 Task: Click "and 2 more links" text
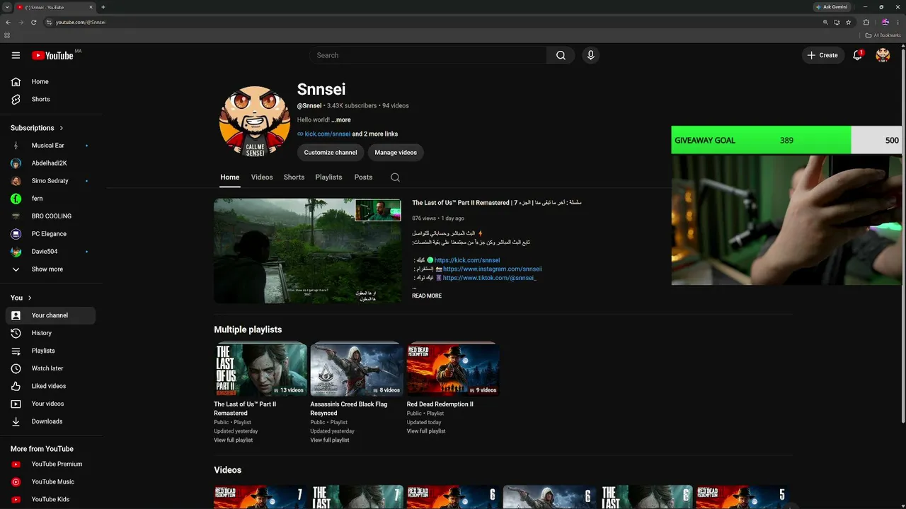coord(375,134)
